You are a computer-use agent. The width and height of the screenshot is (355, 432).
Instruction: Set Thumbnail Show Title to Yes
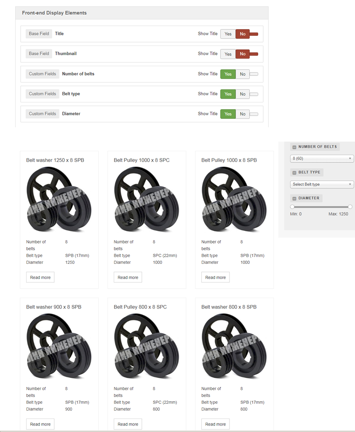(228, 54)
